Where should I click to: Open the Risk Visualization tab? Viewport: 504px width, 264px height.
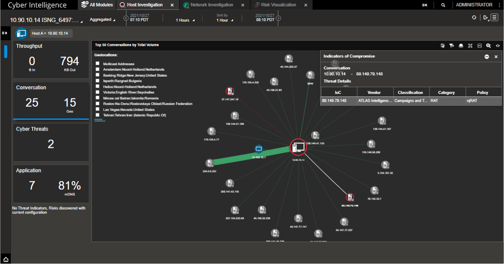click(278, 5)
